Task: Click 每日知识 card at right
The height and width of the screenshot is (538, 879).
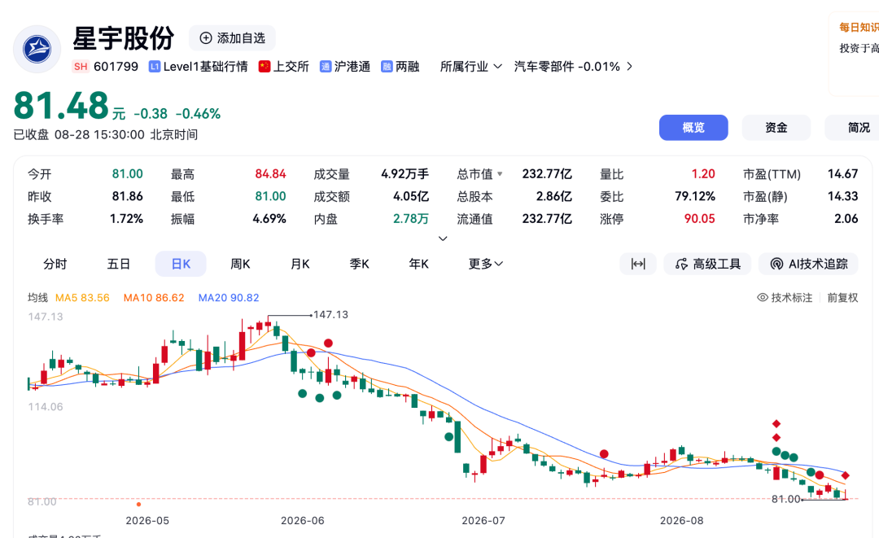Action: [854, 53]
